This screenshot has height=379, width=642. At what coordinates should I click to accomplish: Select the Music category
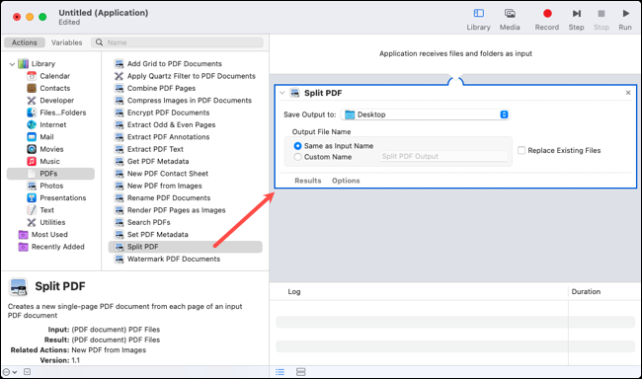coord(49,161)
